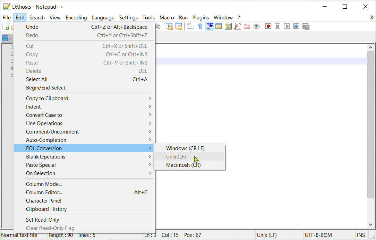376x240 pixels.
Task: Expand the Indent submenu
Action: point(84,107)
